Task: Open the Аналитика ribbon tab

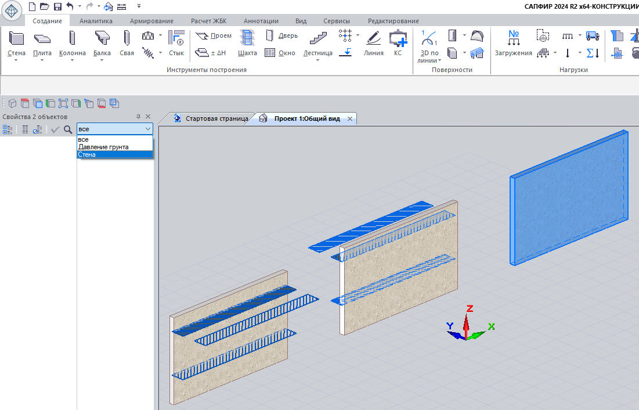Action: 96,21
